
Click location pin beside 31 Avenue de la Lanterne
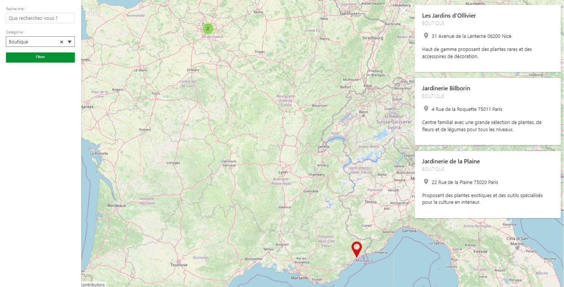pos(426,36)
